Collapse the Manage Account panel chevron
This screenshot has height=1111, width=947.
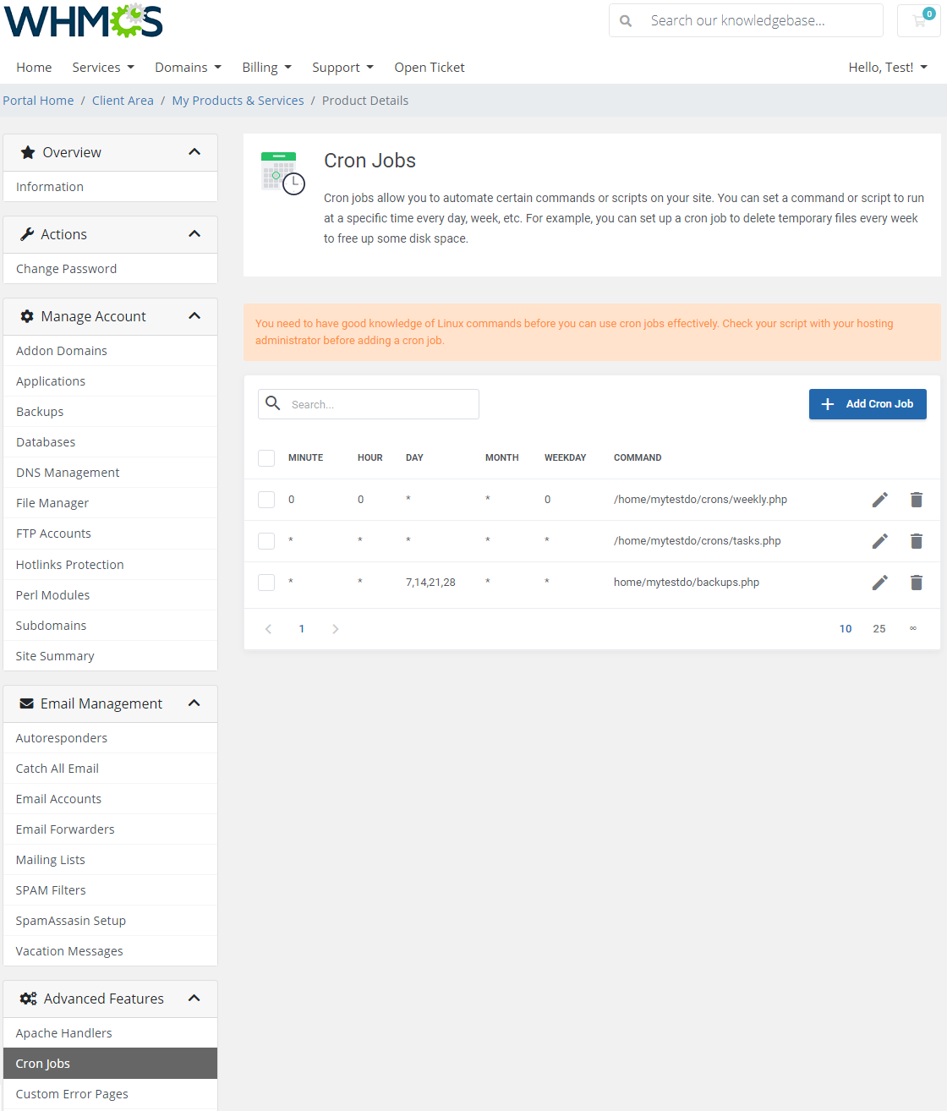click(x=194, y=316)
